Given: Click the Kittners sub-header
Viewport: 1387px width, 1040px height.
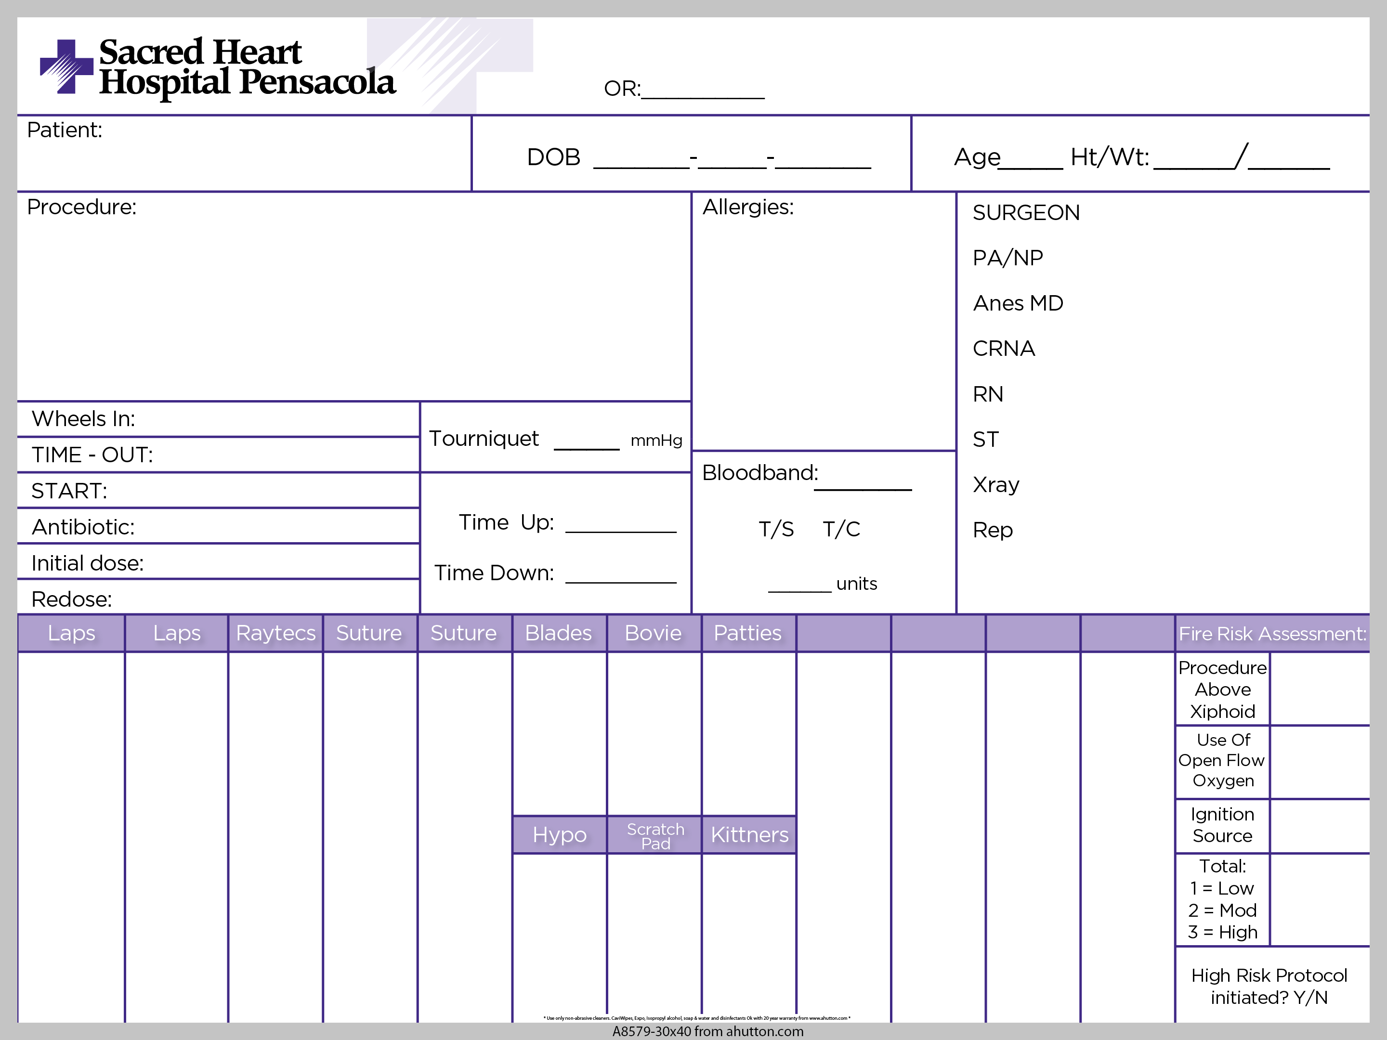Looking at the screenshot, I should 749,835.
